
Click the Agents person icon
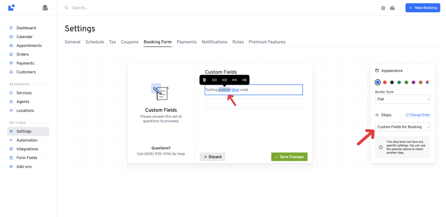pos(11,102)
